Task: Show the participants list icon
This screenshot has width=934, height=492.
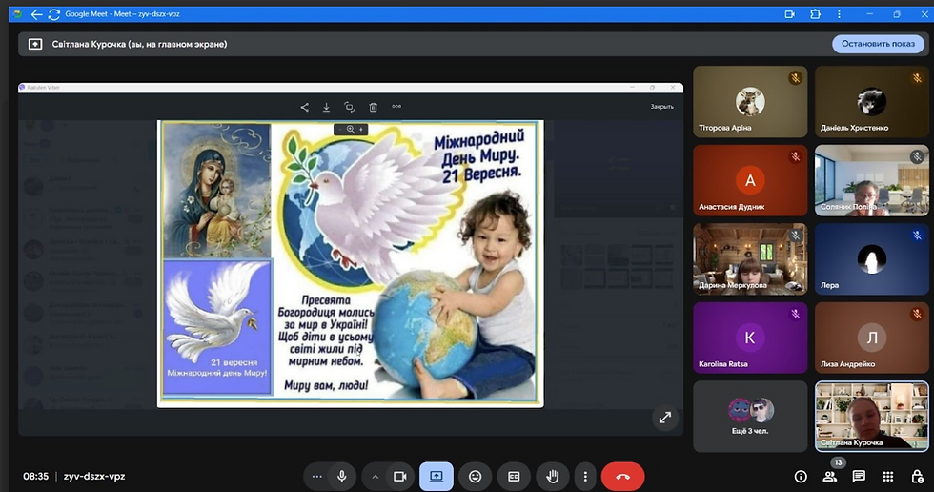Action: [x=830, y=477]
